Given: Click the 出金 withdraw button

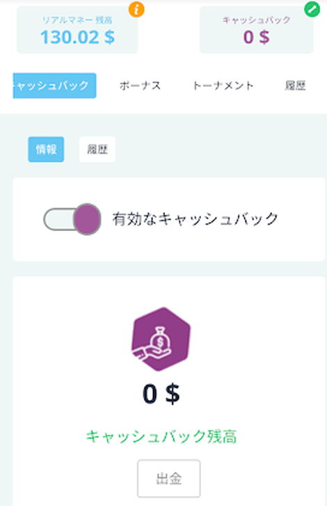Looking at the screenshot, I should point(168,478).
